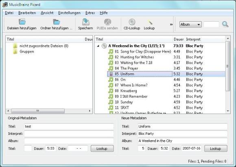
Task: Click the album total duration 73:33
Action: 178,46
